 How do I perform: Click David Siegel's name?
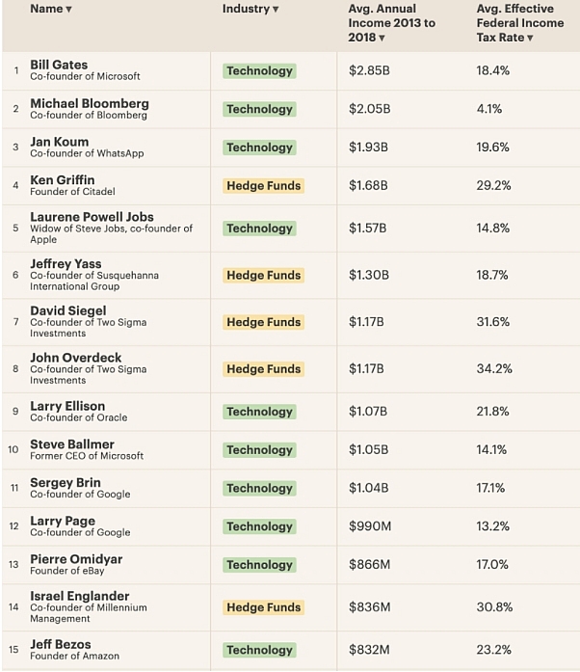coord(70,310)
